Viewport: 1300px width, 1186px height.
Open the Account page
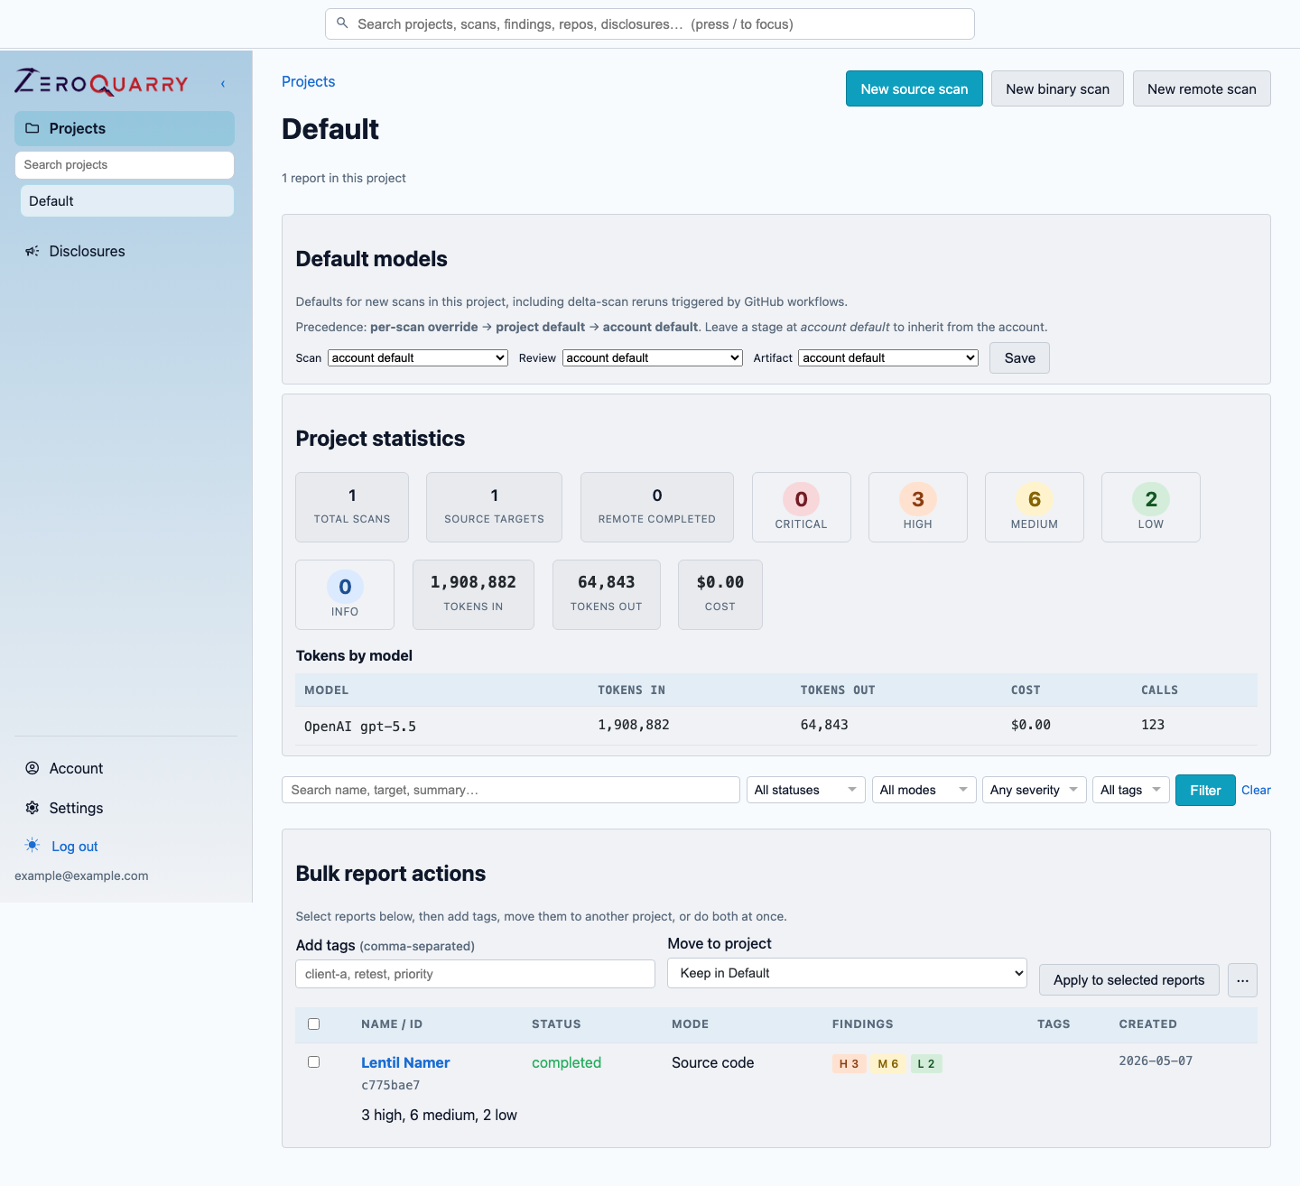pos(125,768)
